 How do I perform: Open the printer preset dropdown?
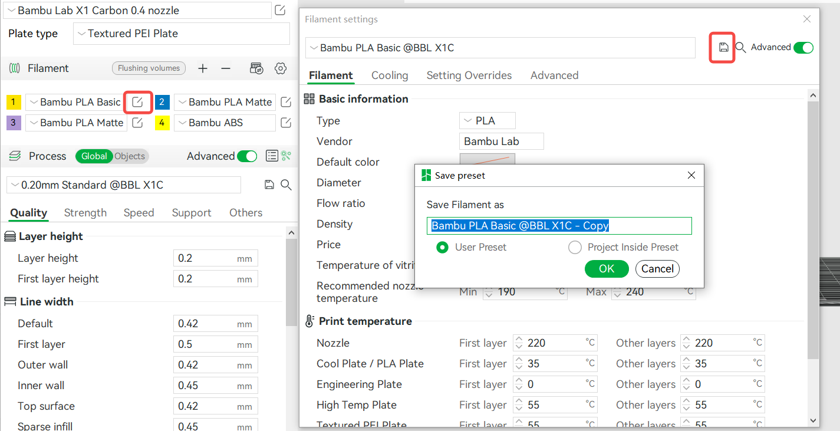point(139,10)
